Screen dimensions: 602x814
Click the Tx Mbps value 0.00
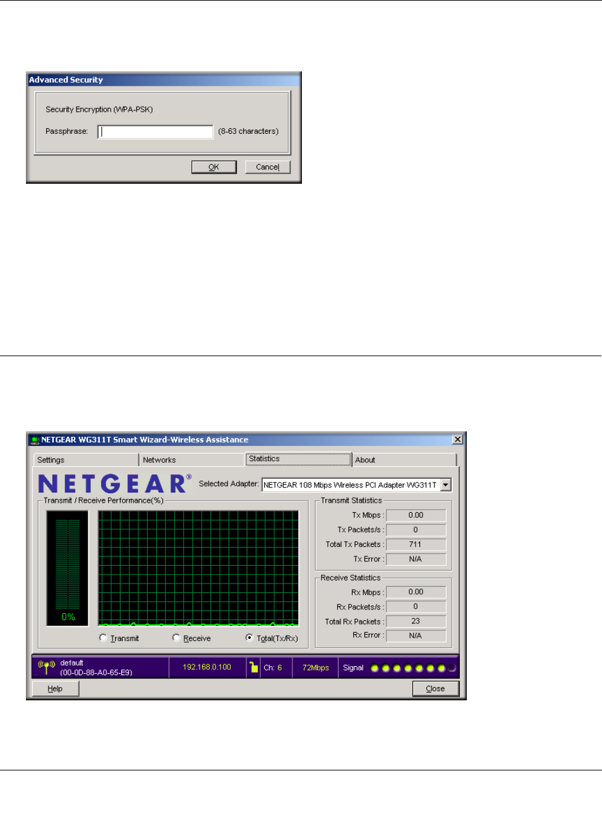[x=416, y=515]
